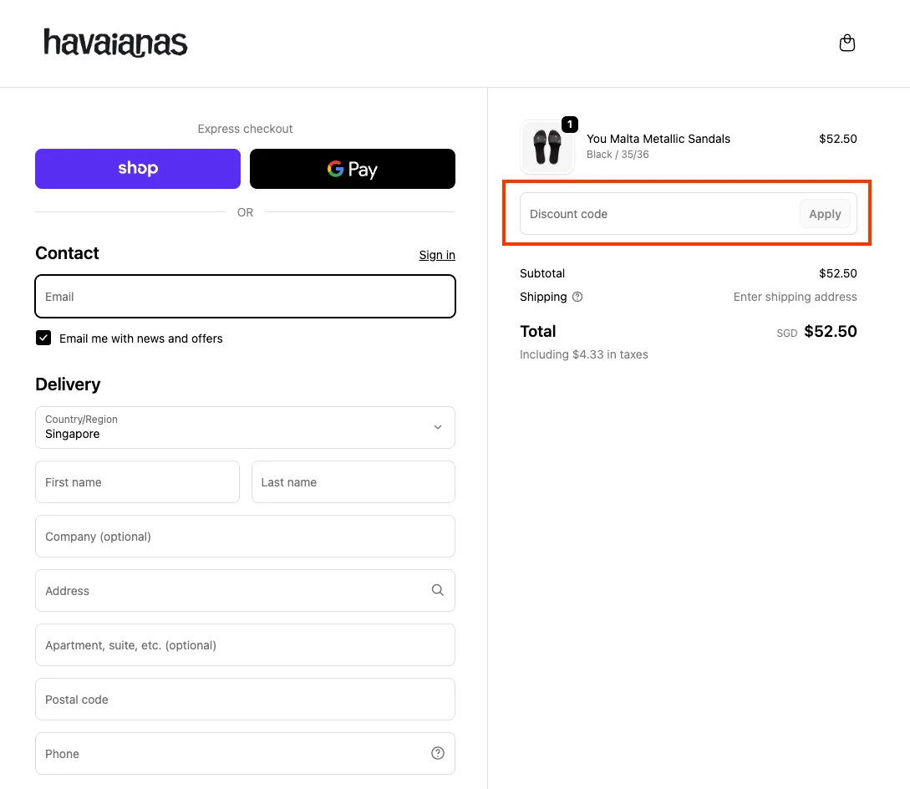Click the SGD currency label
This screenshot has width=910, height=789.
click(787, 333)
